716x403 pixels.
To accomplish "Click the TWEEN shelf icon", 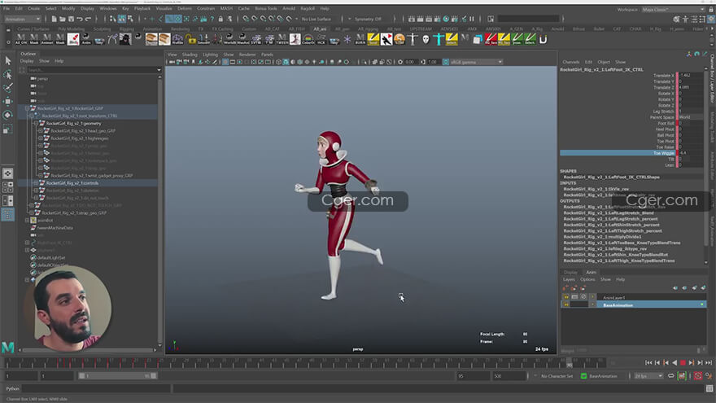I will [282, 39].
